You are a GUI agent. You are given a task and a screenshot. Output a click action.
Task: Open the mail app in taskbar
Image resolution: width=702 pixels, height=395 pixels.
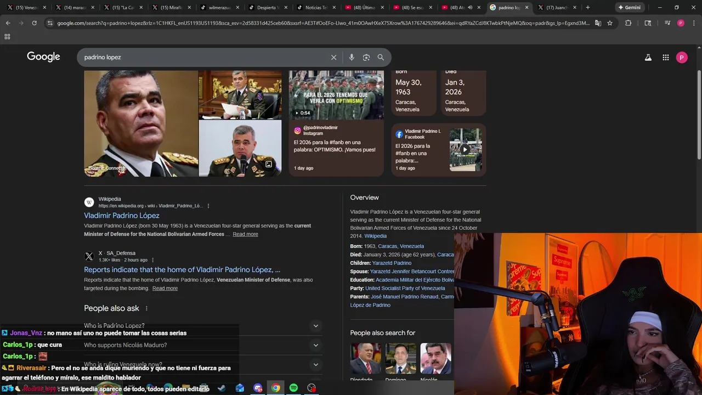[240, 388]
